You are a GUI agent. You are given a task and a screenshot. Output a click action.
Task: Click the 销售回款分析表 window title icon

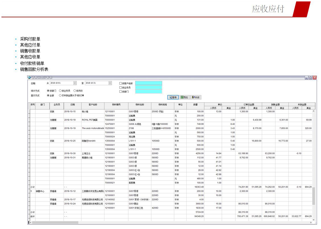pos(29,77)
